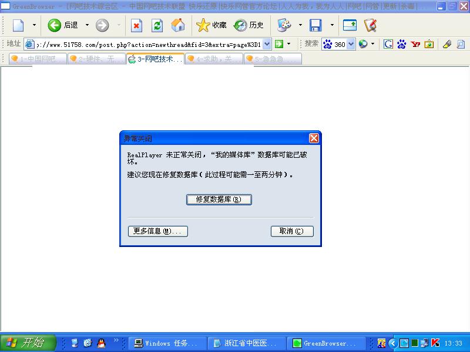Refresh the page with green arrows icon
The height and width of the screenshot is (352, 470).
pos(157,25)
